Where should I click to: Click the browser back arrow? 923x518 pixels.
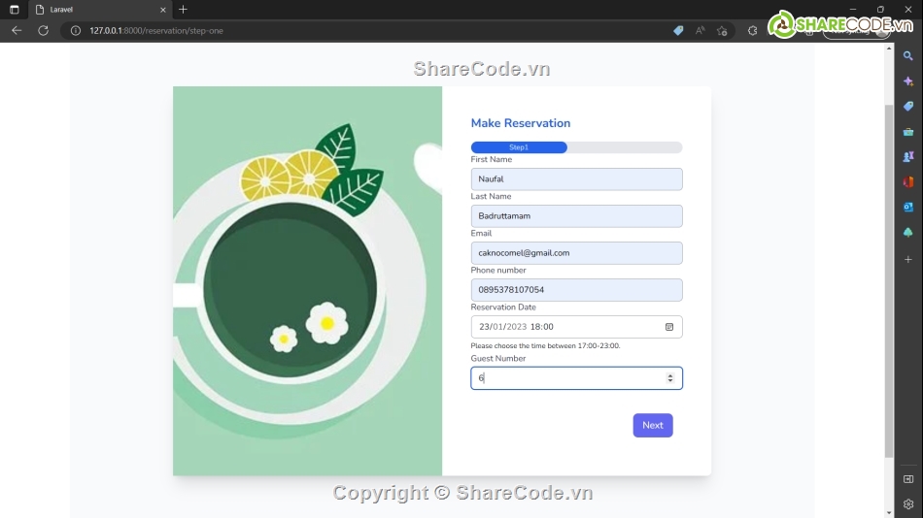pos(16,31)
